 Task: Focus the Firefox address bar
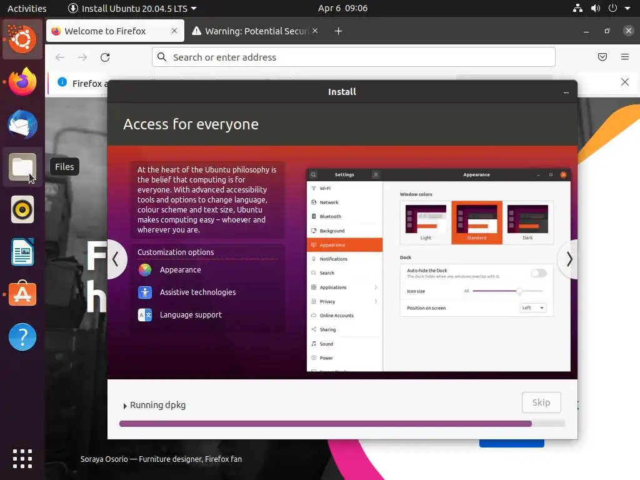pyautogui.click(x=354, y=57)
